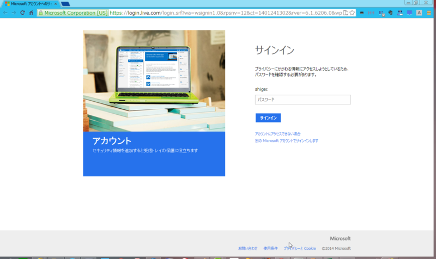Focus the パスワード input field

click(303, 100)
